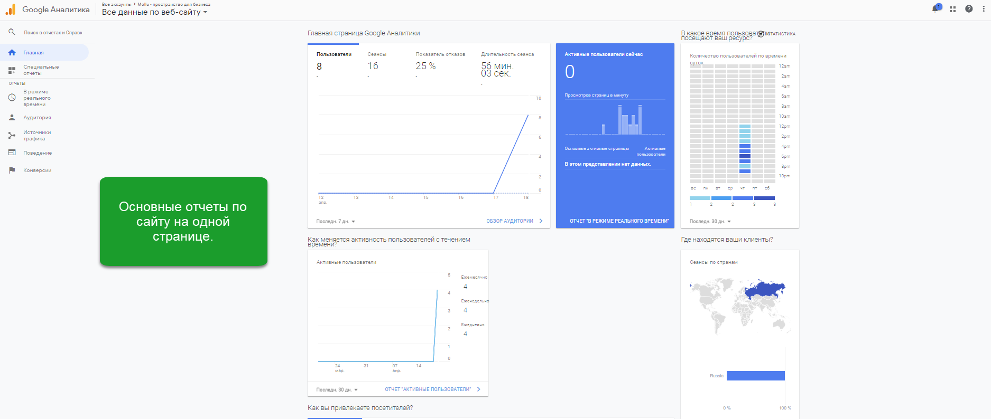991x419 pixels.
Task: Open the Активные пользователи card's Последн. 30 дн. dropdown
Action: [337, 389]
